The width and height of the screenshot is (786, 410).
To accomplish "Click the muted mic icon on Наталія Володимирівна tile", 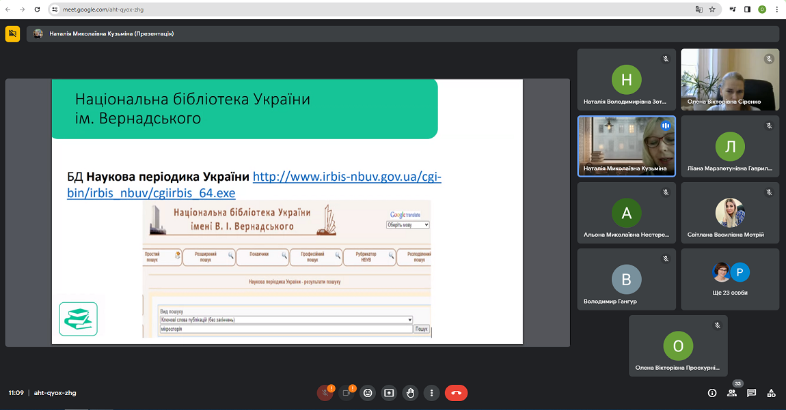I will point(666,59).
